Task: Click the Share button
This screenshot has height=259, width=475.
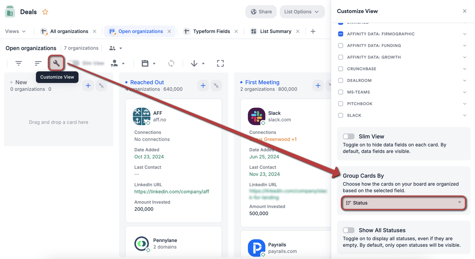Action: click(x=261, y=12)
